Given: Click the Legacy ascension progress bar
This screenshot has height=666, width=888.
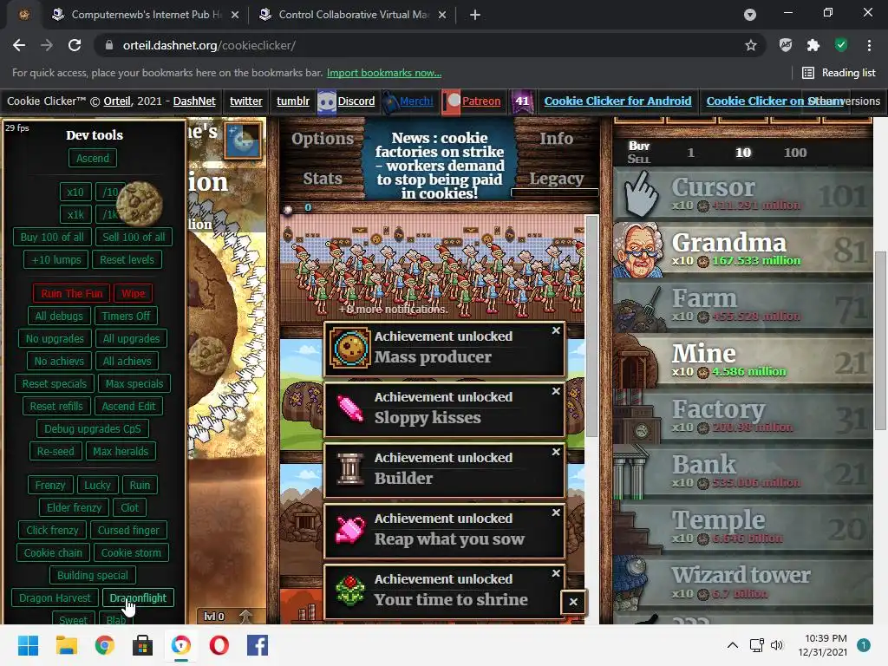Looking at the screenshot, I should tap(555, 193).
